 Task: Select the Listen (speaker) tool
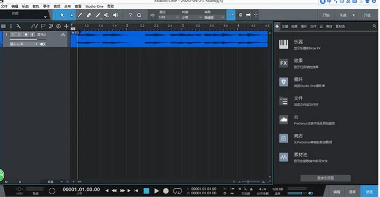point(116,15)
